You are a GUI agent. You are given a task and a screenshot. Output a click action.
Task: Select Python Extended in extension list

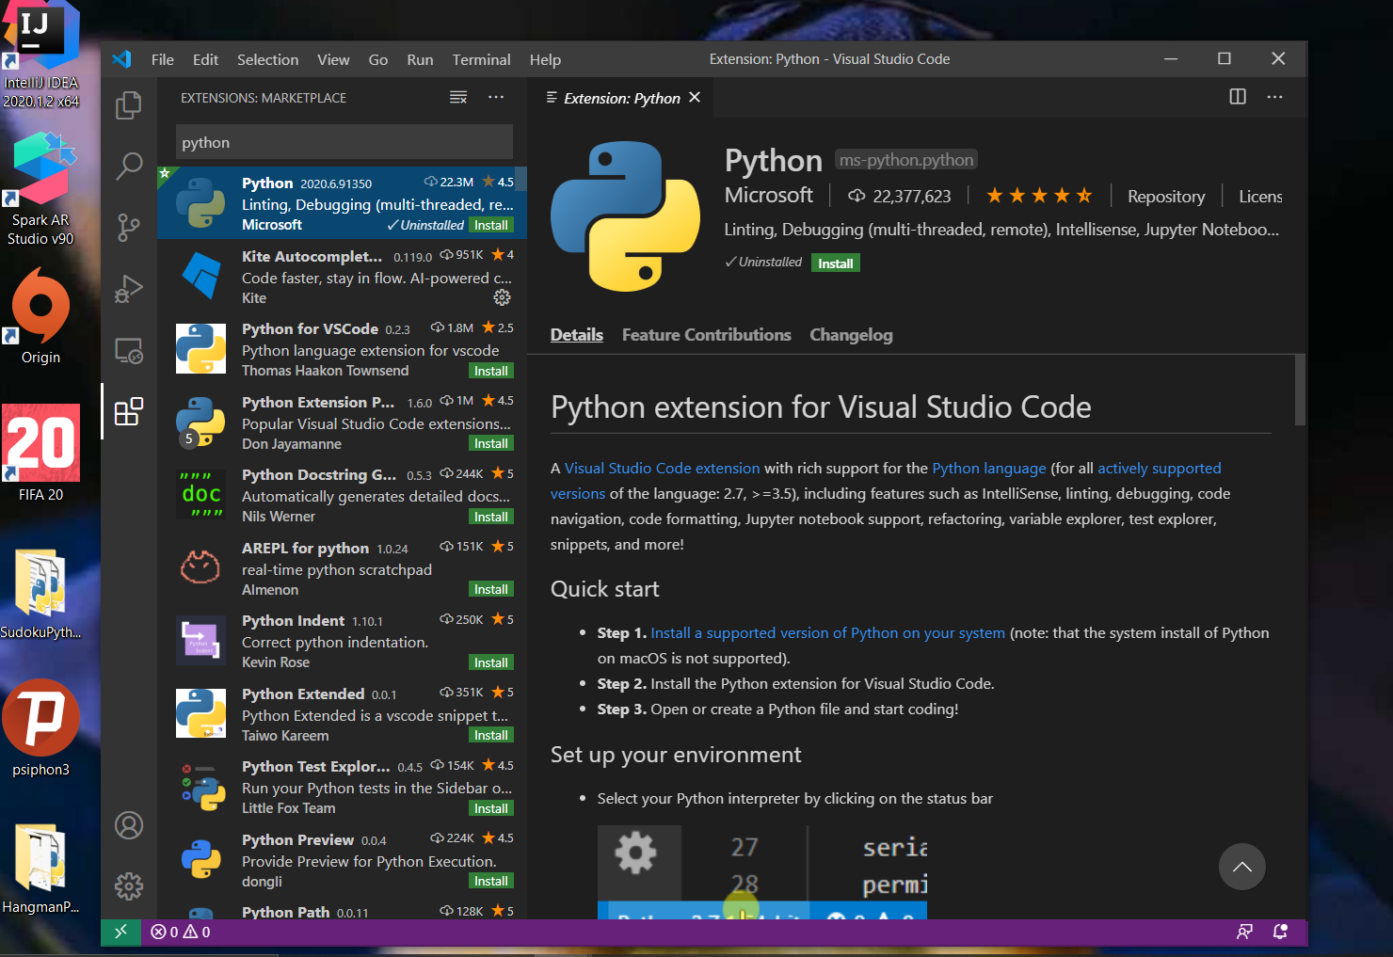coord(342,713)
